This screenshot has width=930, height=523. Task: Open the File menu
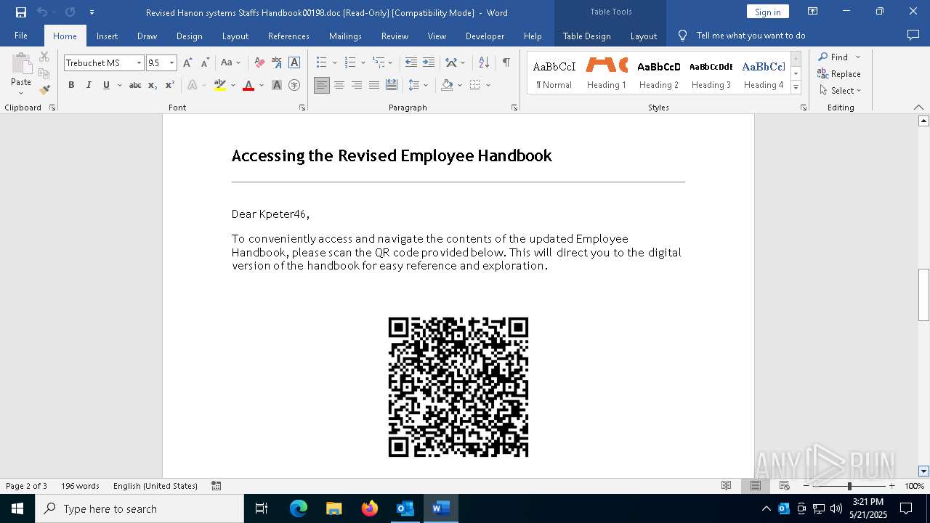click(x=21, y=36)
